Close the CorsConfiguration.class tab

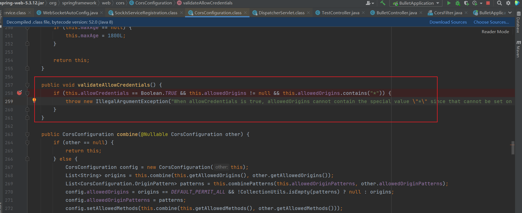(245, 13)
